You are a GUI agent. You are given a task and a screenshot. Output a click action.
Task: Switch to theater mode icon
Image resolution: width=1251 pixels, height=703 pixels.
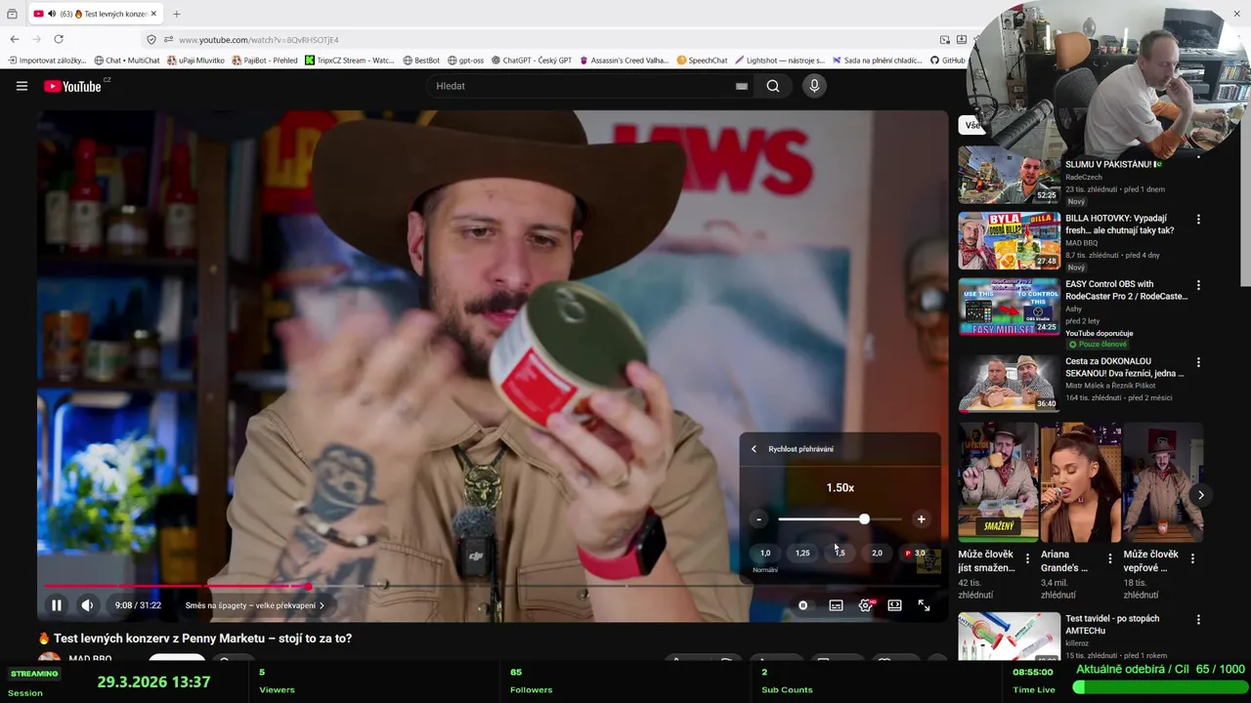[894, 605]
